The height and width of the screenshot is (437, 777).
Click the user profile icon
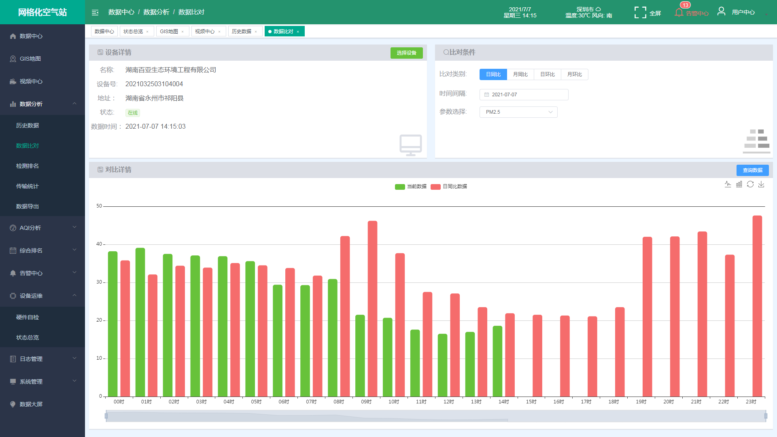point(721,11)
